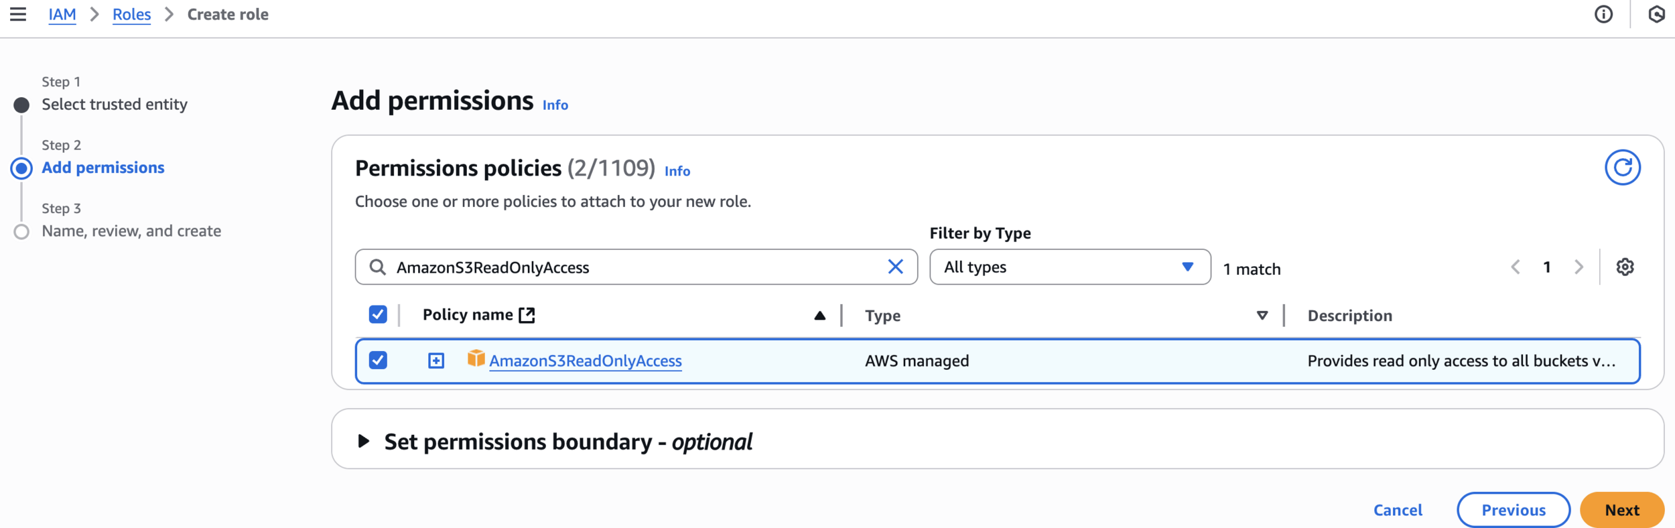This screenshot has height=528, width=1675.
Task: Open Info link next to Add permissions
Action: pyautogui.click(x=555, y=105)
